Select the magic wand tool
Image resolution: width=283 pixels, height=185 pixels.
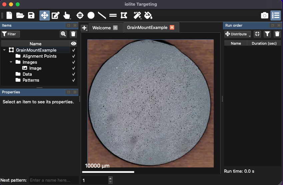[137, 15]
